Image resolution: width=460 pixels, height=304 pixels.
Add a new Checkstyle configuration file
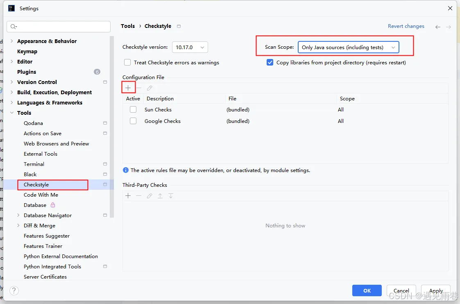coord(128,87)
